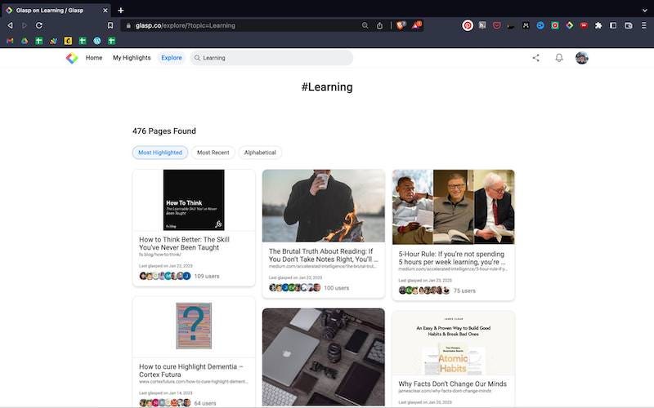Open the user profile avatar menu
The width and height of the screenshot is (654, 408).
pyautogui.click(x=582, y=58)
